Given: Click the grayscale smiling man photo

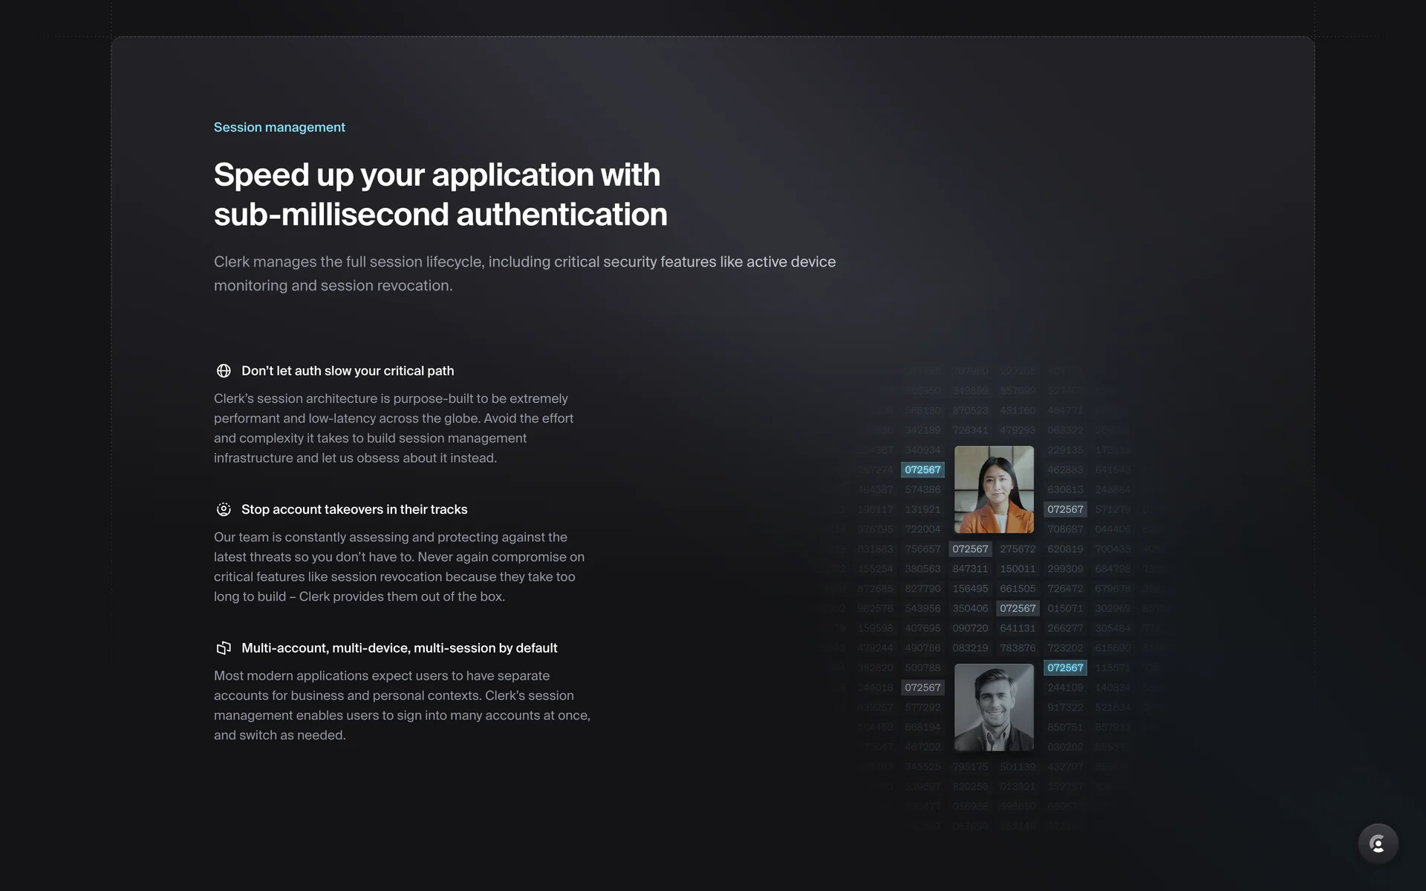Looking at the screenshot, I should pyautogui.click(x=994, y=707).
